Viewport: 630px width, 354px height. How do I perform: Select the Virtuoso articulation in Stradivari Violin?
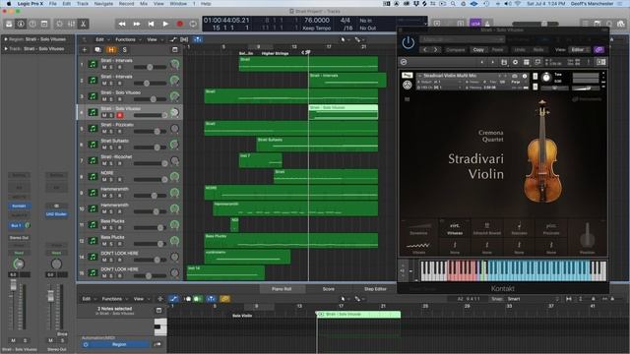click(x=455, y=229)
